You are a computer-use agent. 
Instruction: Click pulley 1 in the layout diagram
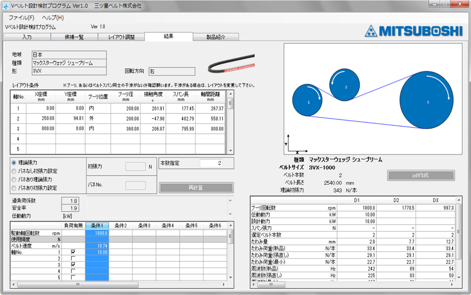pos(307,100)
